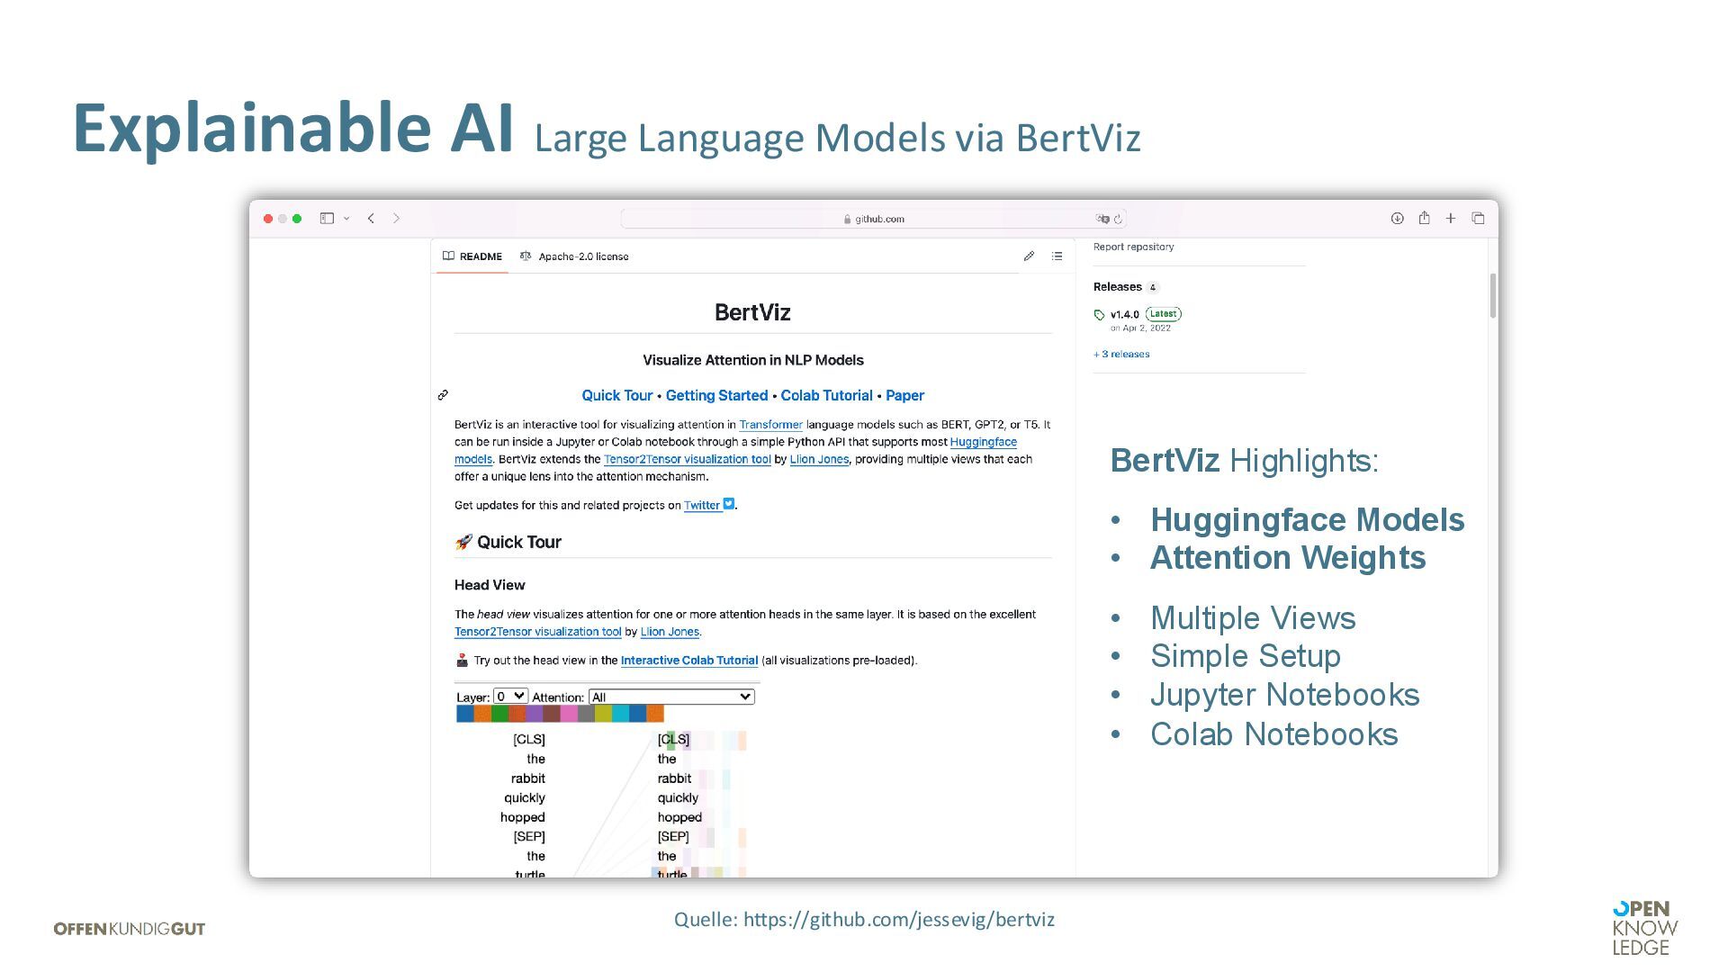Open the Layer dropdown
1728x972 pixels.
coord(510,697)
